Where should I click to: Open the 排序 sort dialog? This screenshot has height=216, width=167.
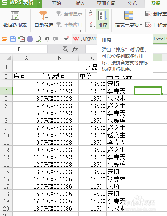[x=103, y=19]
